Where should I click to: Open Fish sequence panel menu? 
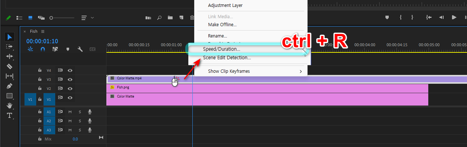pyautogui.click(x=43, y=31)
